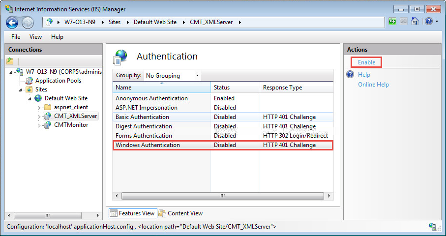The image size is (446, 236).
Task: Open the help question-mark icon in the top toolbar
Action: (x=428, y=22)
